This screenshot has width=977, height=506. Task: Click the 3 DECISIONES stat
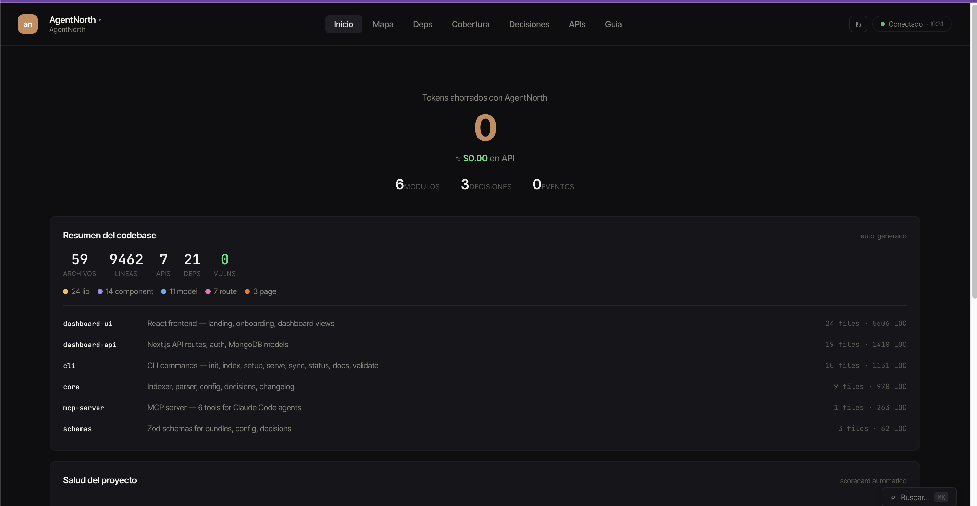tap(486, 184)
